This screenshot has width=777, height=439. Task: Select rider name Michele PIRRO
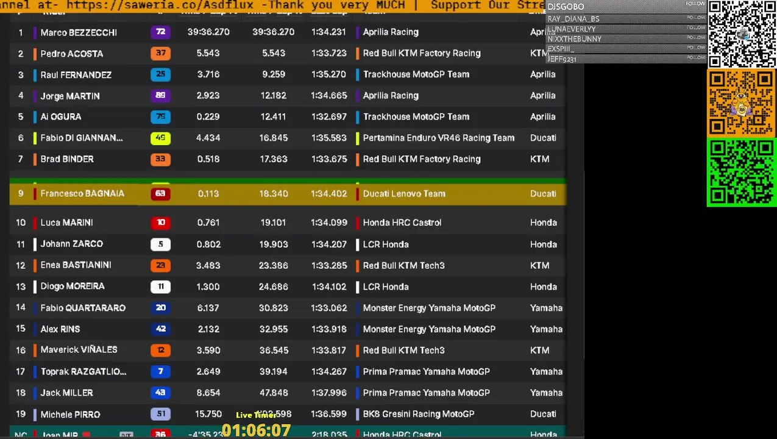[x=70, y=415]
